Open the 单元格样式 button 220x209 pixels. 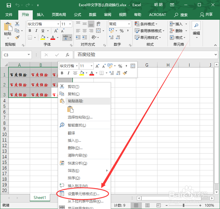pos(148,37)
